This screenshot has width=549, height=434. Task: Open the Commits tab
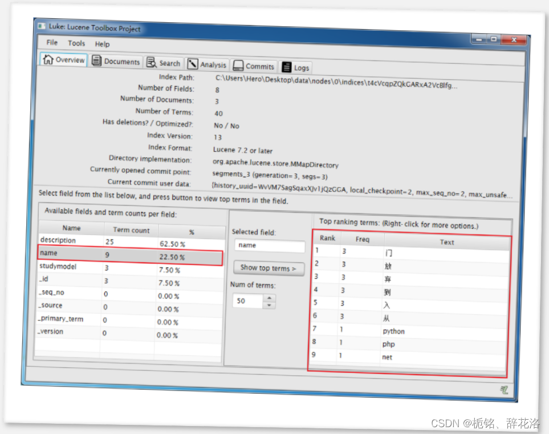click(x=254, y=66)
